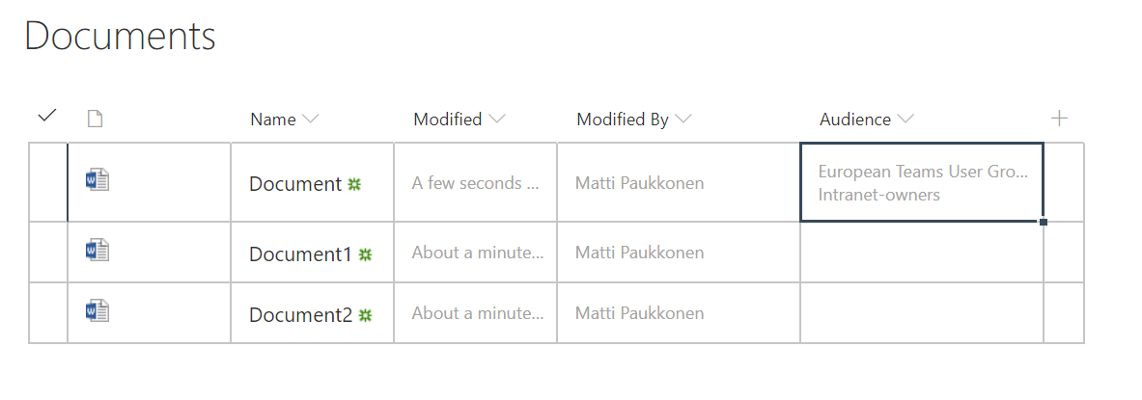
Task: Open the Document1 file link
Action: [x=300, y=254]
